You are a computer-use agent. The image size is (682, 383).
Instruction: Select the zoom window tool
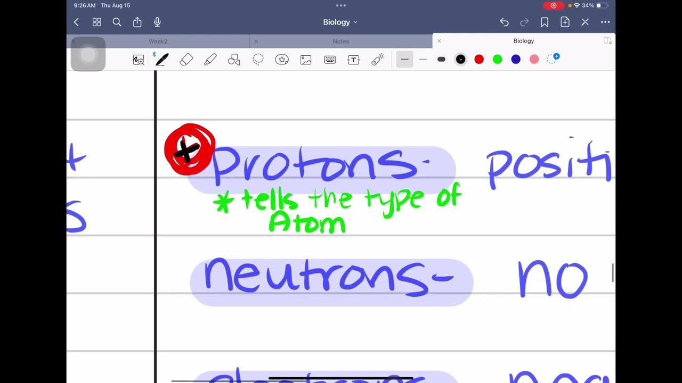point(138,60)
